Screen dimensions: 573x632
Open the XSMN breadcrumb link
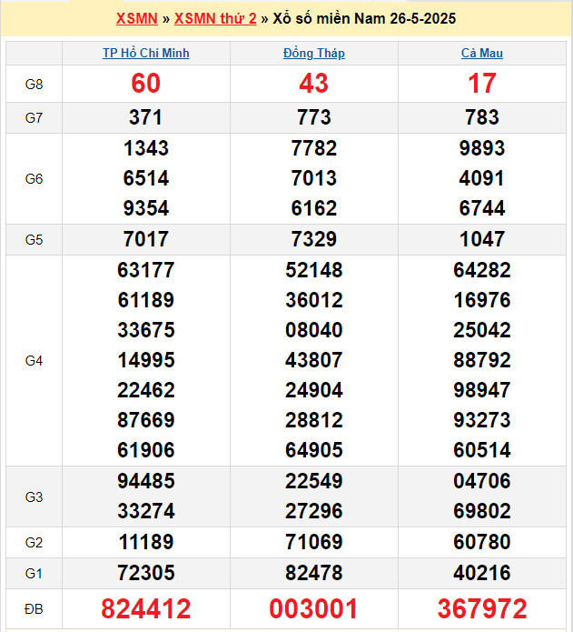coord(137,18)
